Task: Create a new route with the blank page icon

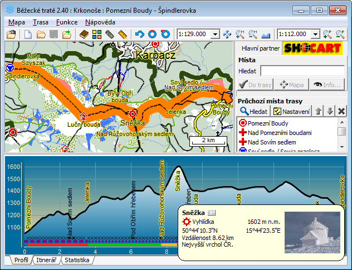Action: point(28,34)
